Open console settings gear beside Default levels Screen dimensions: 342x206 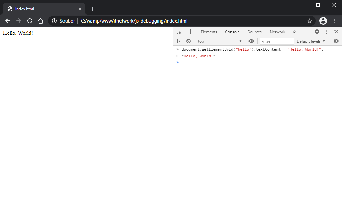(x=336, y=41)
